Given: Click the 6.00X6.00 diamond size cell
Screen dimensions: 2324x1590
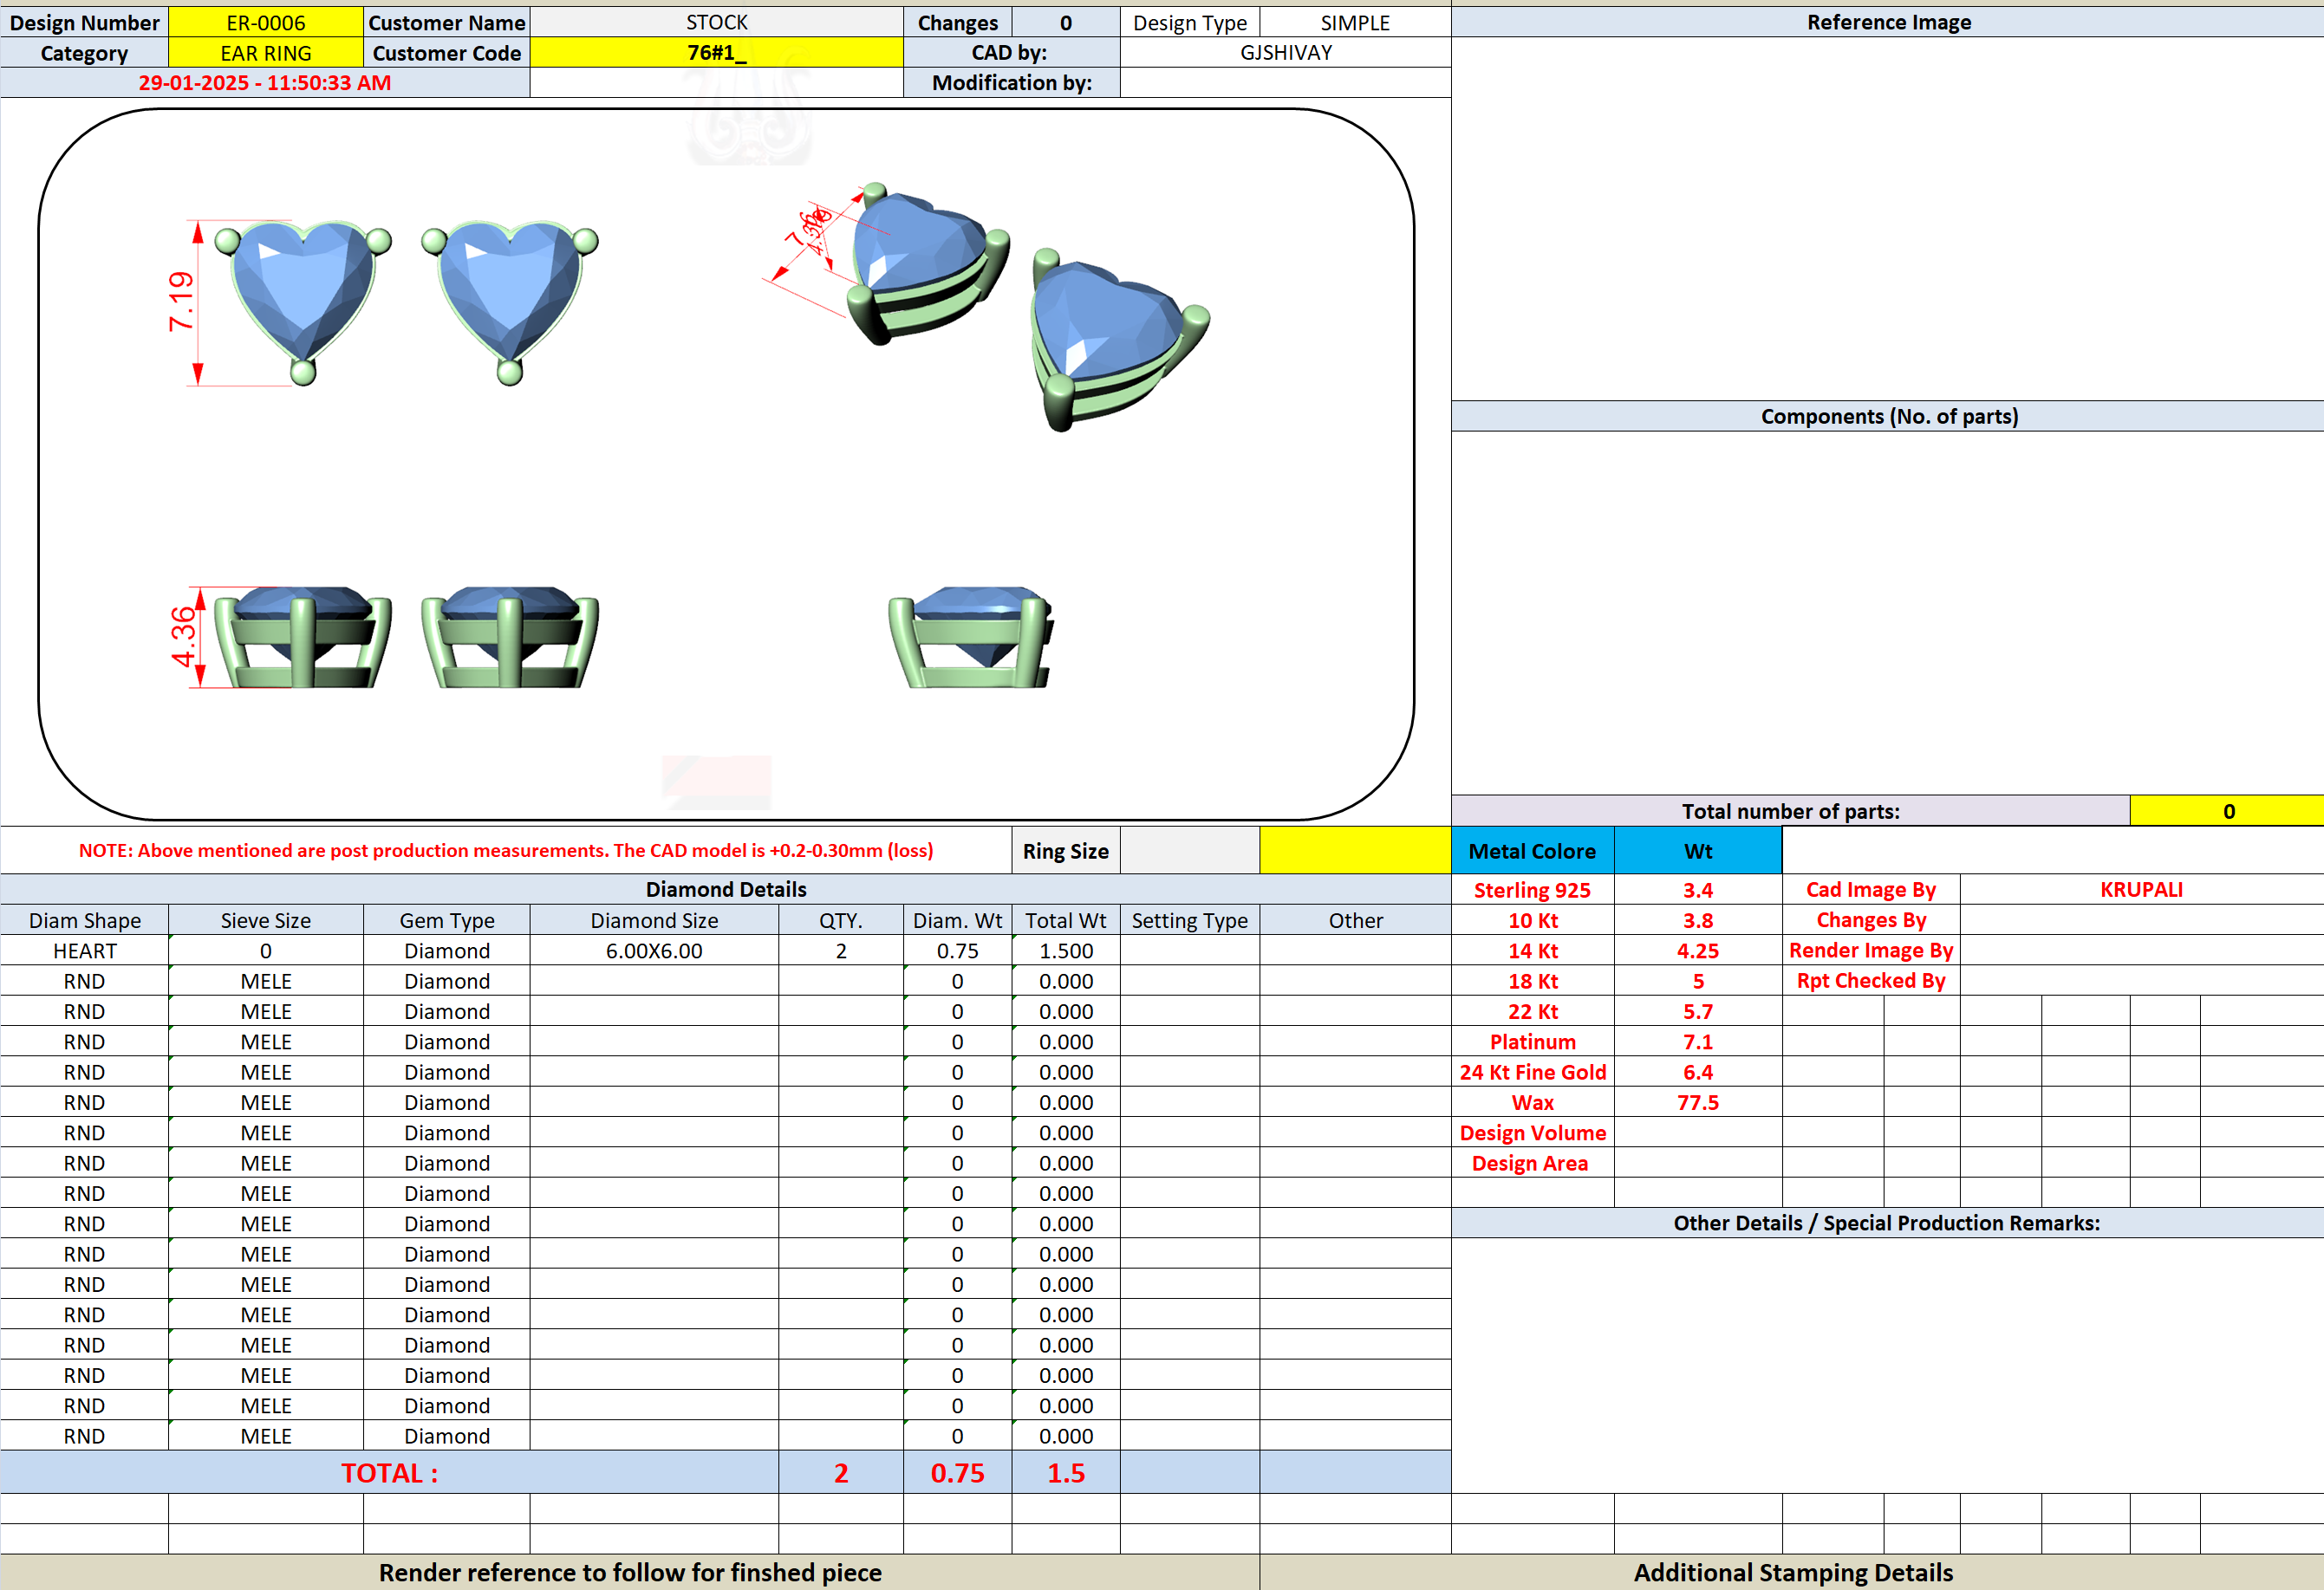Looking at the screenshot, I should point(654,951).
